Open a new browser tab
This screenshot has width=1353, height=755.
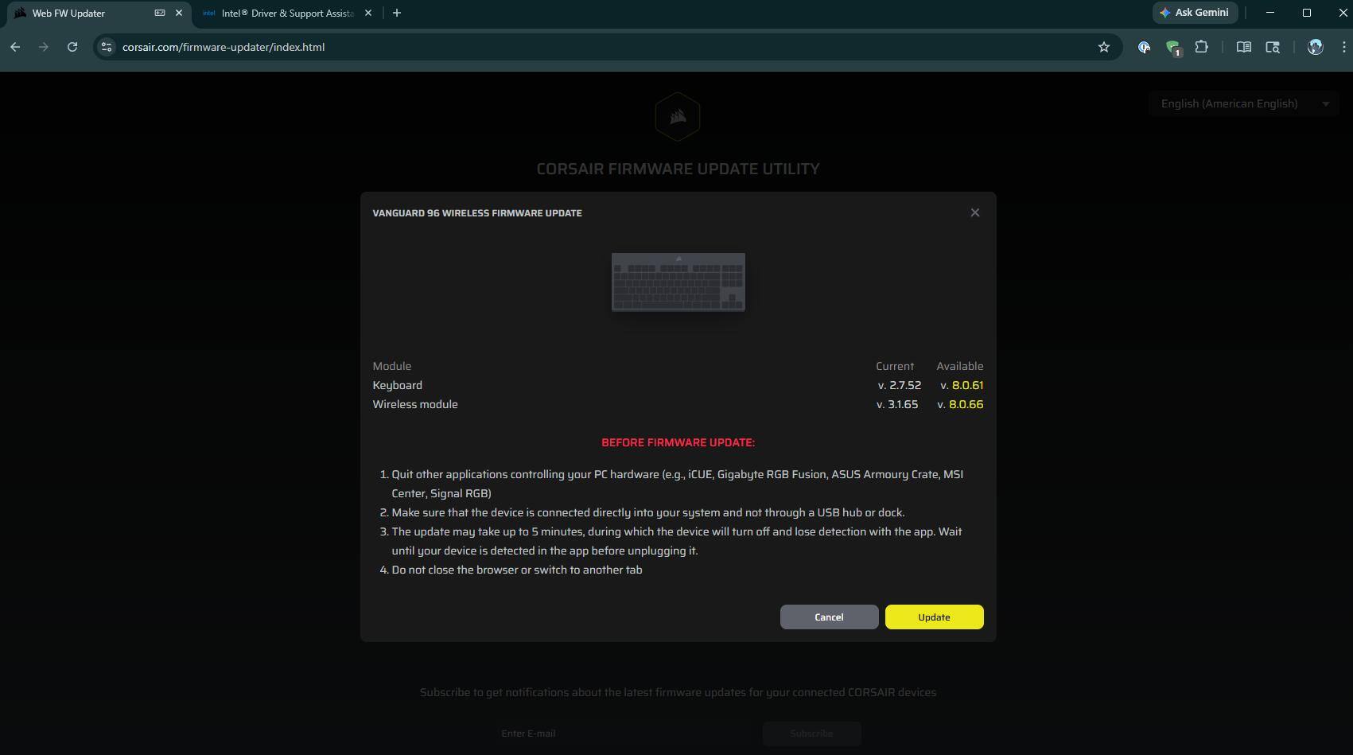(397, 13)
